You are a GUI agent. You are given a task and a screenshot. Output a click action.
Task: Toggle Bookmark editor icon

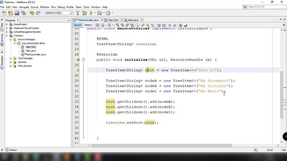152,25
